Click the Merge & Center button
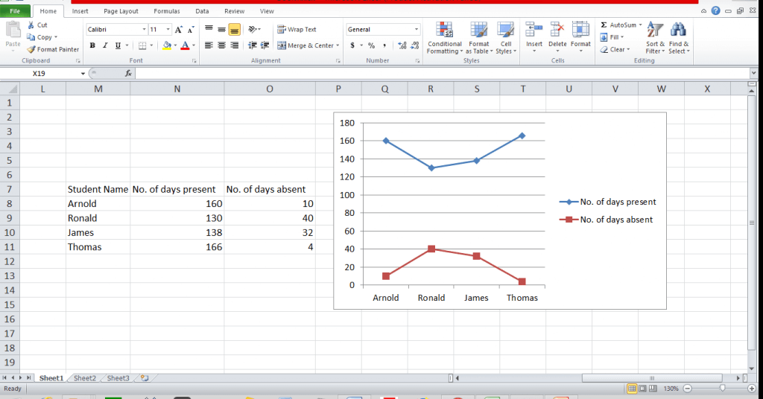The height and width of the screenshot is (399, 763). (x=308, y=45)
